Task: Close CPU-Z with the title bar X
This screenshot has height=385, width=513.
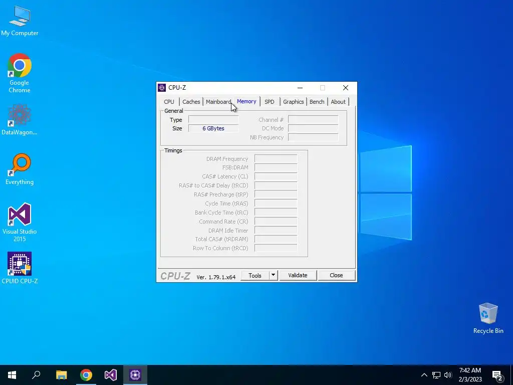Action: 346,88
